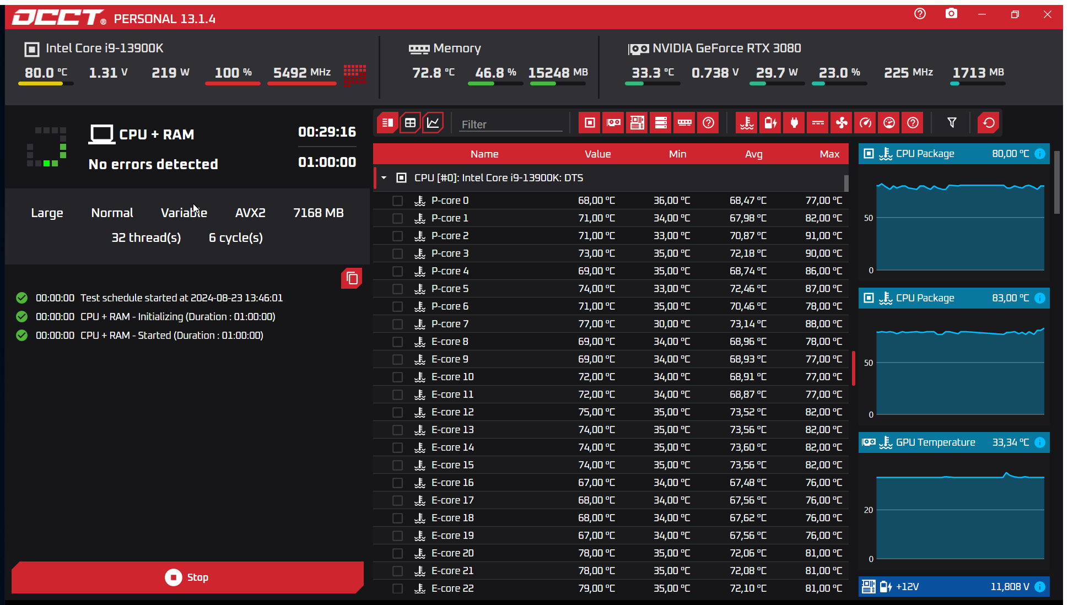Tick the P-core 7 checkbox
This screenshot has width=1068, height=605.
[x=397, y=324]
